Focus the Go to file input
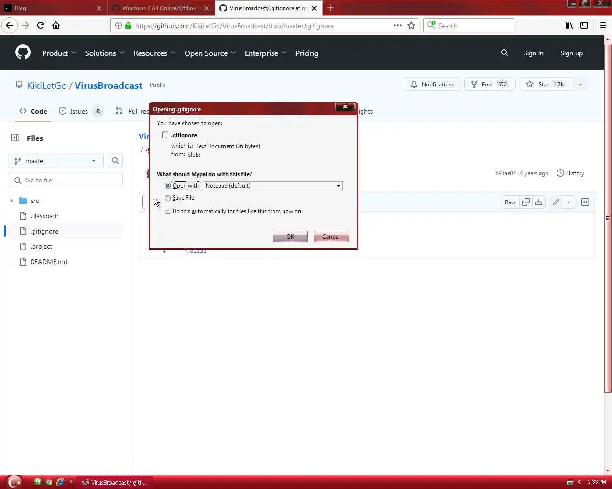 [66, 180]
